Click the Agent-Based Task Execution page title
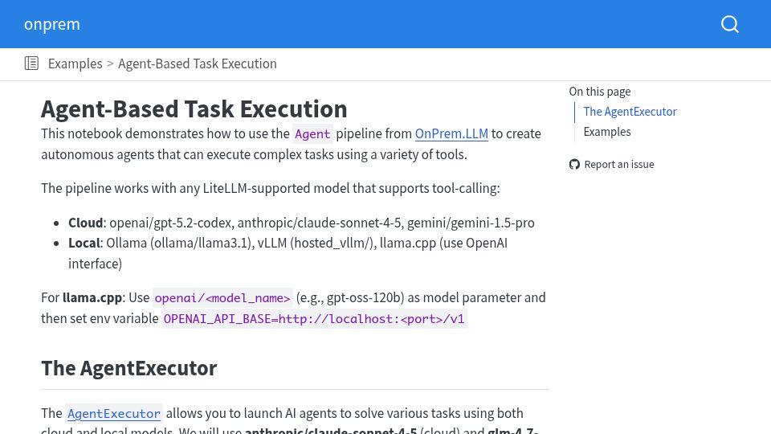Screen dimensions: 771x434 tap(194, 108)
